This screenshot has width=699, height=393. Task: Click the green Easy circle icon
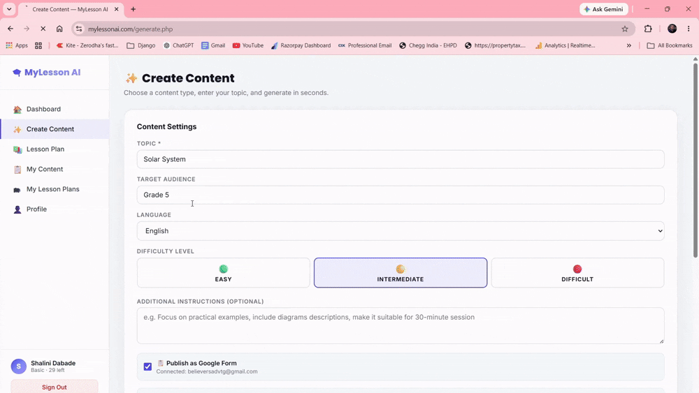224,269
